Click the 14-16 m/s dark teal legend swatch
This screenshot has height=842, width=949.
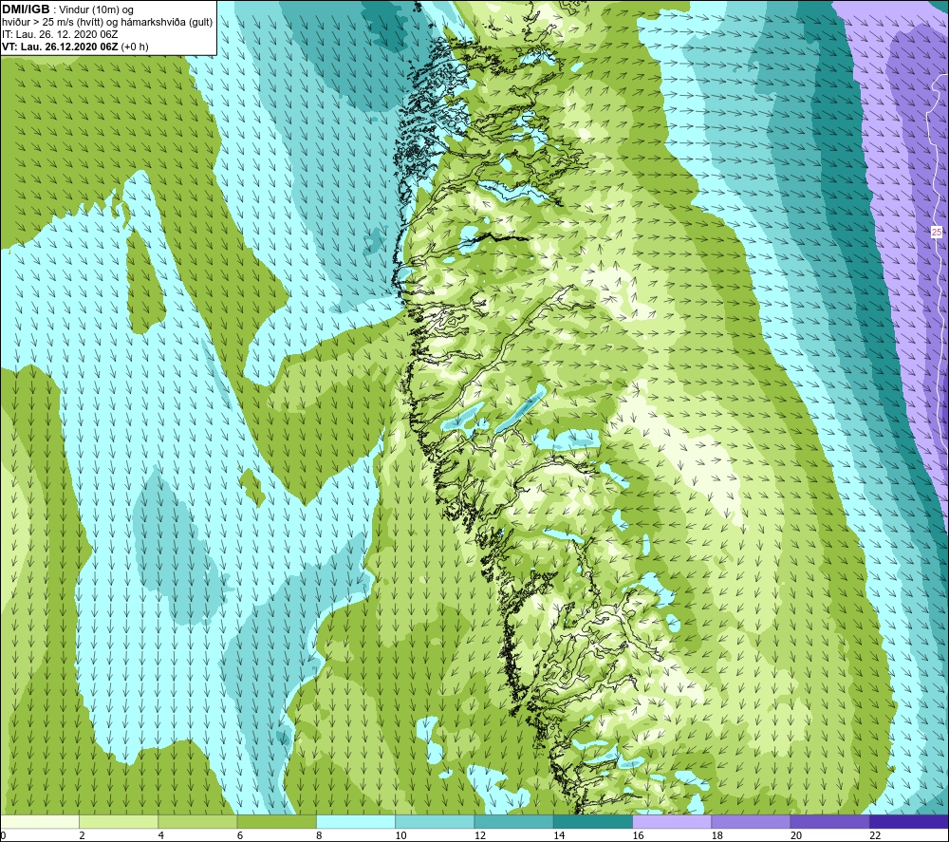click(593, 821)
